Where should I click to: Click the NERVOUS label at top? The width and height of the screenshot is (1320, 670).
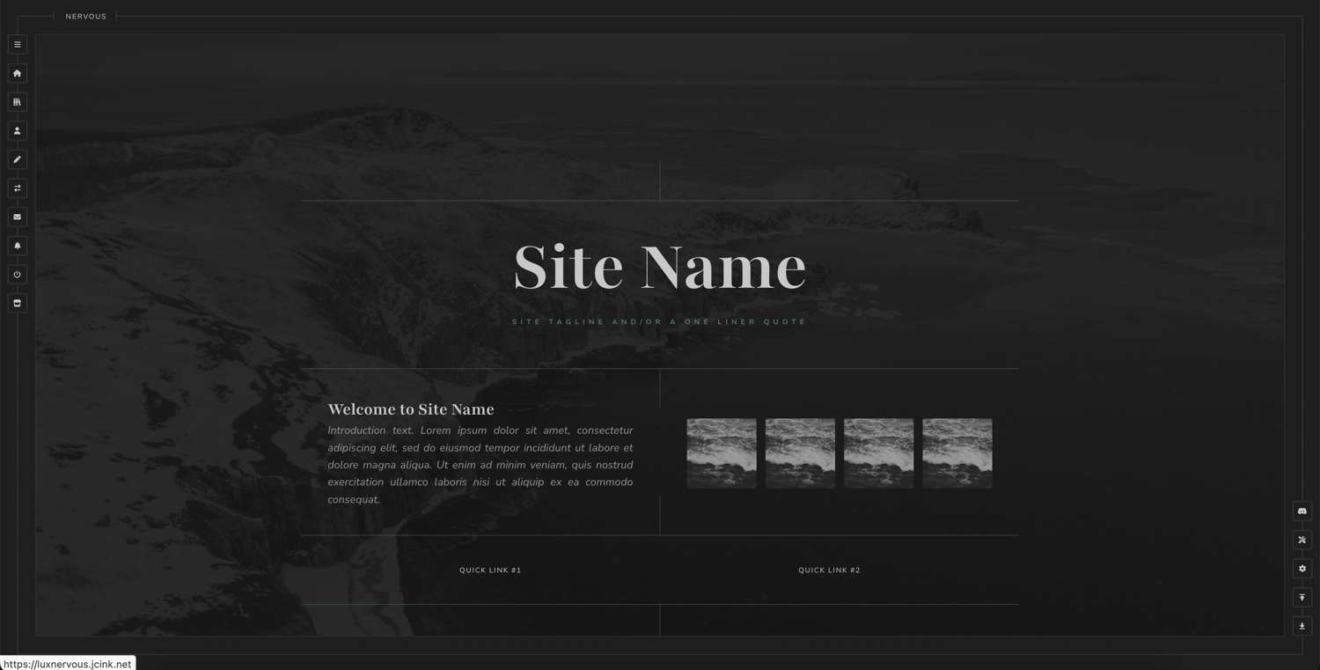point(85,17)
